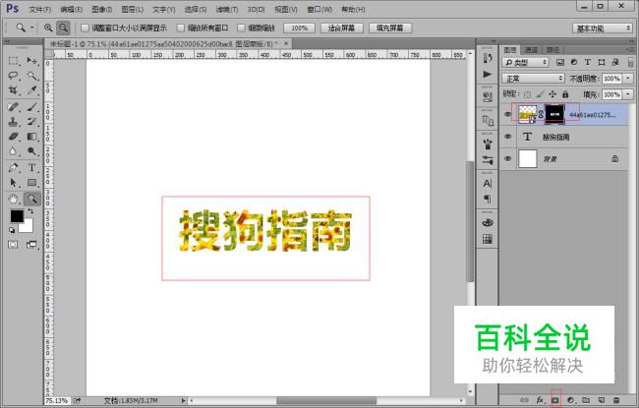This screenshot has width=639, height=408.
Task: Select the Gradient tool
Action: (31, 137)
